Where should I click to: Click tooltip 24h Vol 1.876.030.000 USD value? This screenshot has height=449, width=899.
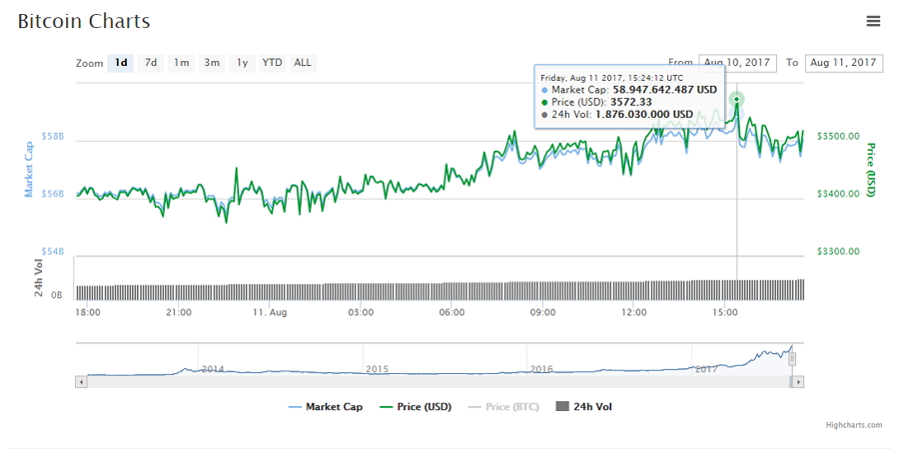(644, 114)
